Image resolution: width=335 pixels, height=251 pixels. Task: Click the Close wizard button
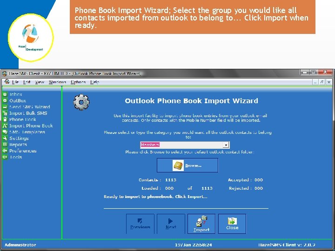pyautogui.click(x=232, y=224)
